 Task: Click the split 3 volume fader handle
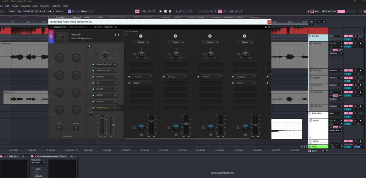(221, 125)
